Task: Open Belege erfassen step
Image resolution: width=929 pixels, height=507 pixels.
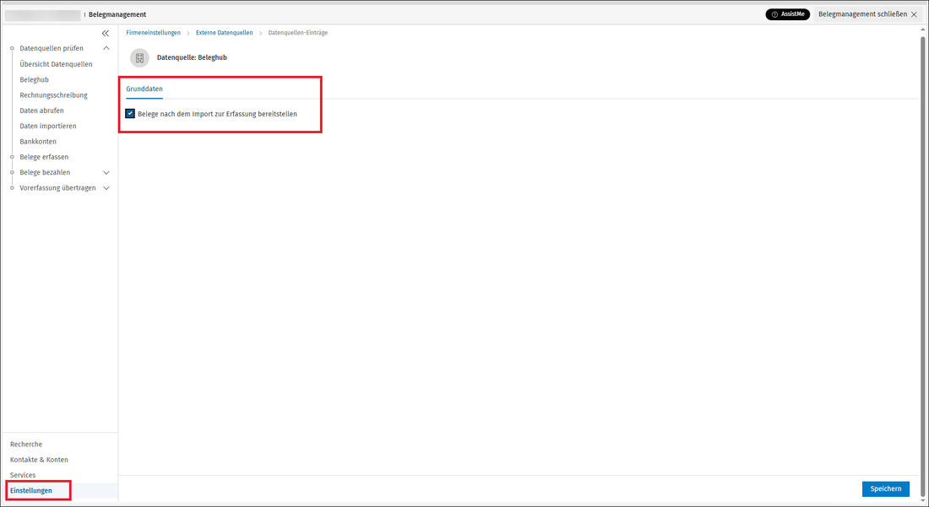Action: point(44,157)
